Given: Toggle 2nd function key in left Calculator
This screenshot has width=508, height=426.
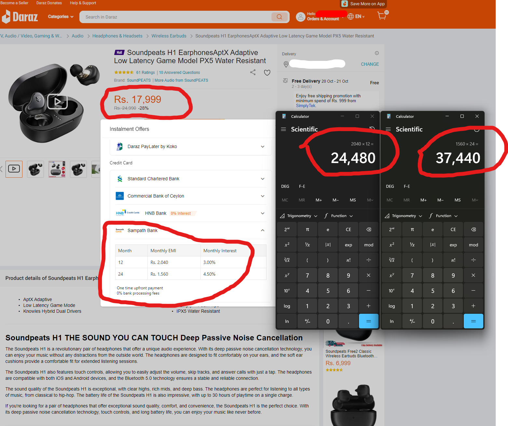Looking at the screenshot, I should tap(287, 229).
